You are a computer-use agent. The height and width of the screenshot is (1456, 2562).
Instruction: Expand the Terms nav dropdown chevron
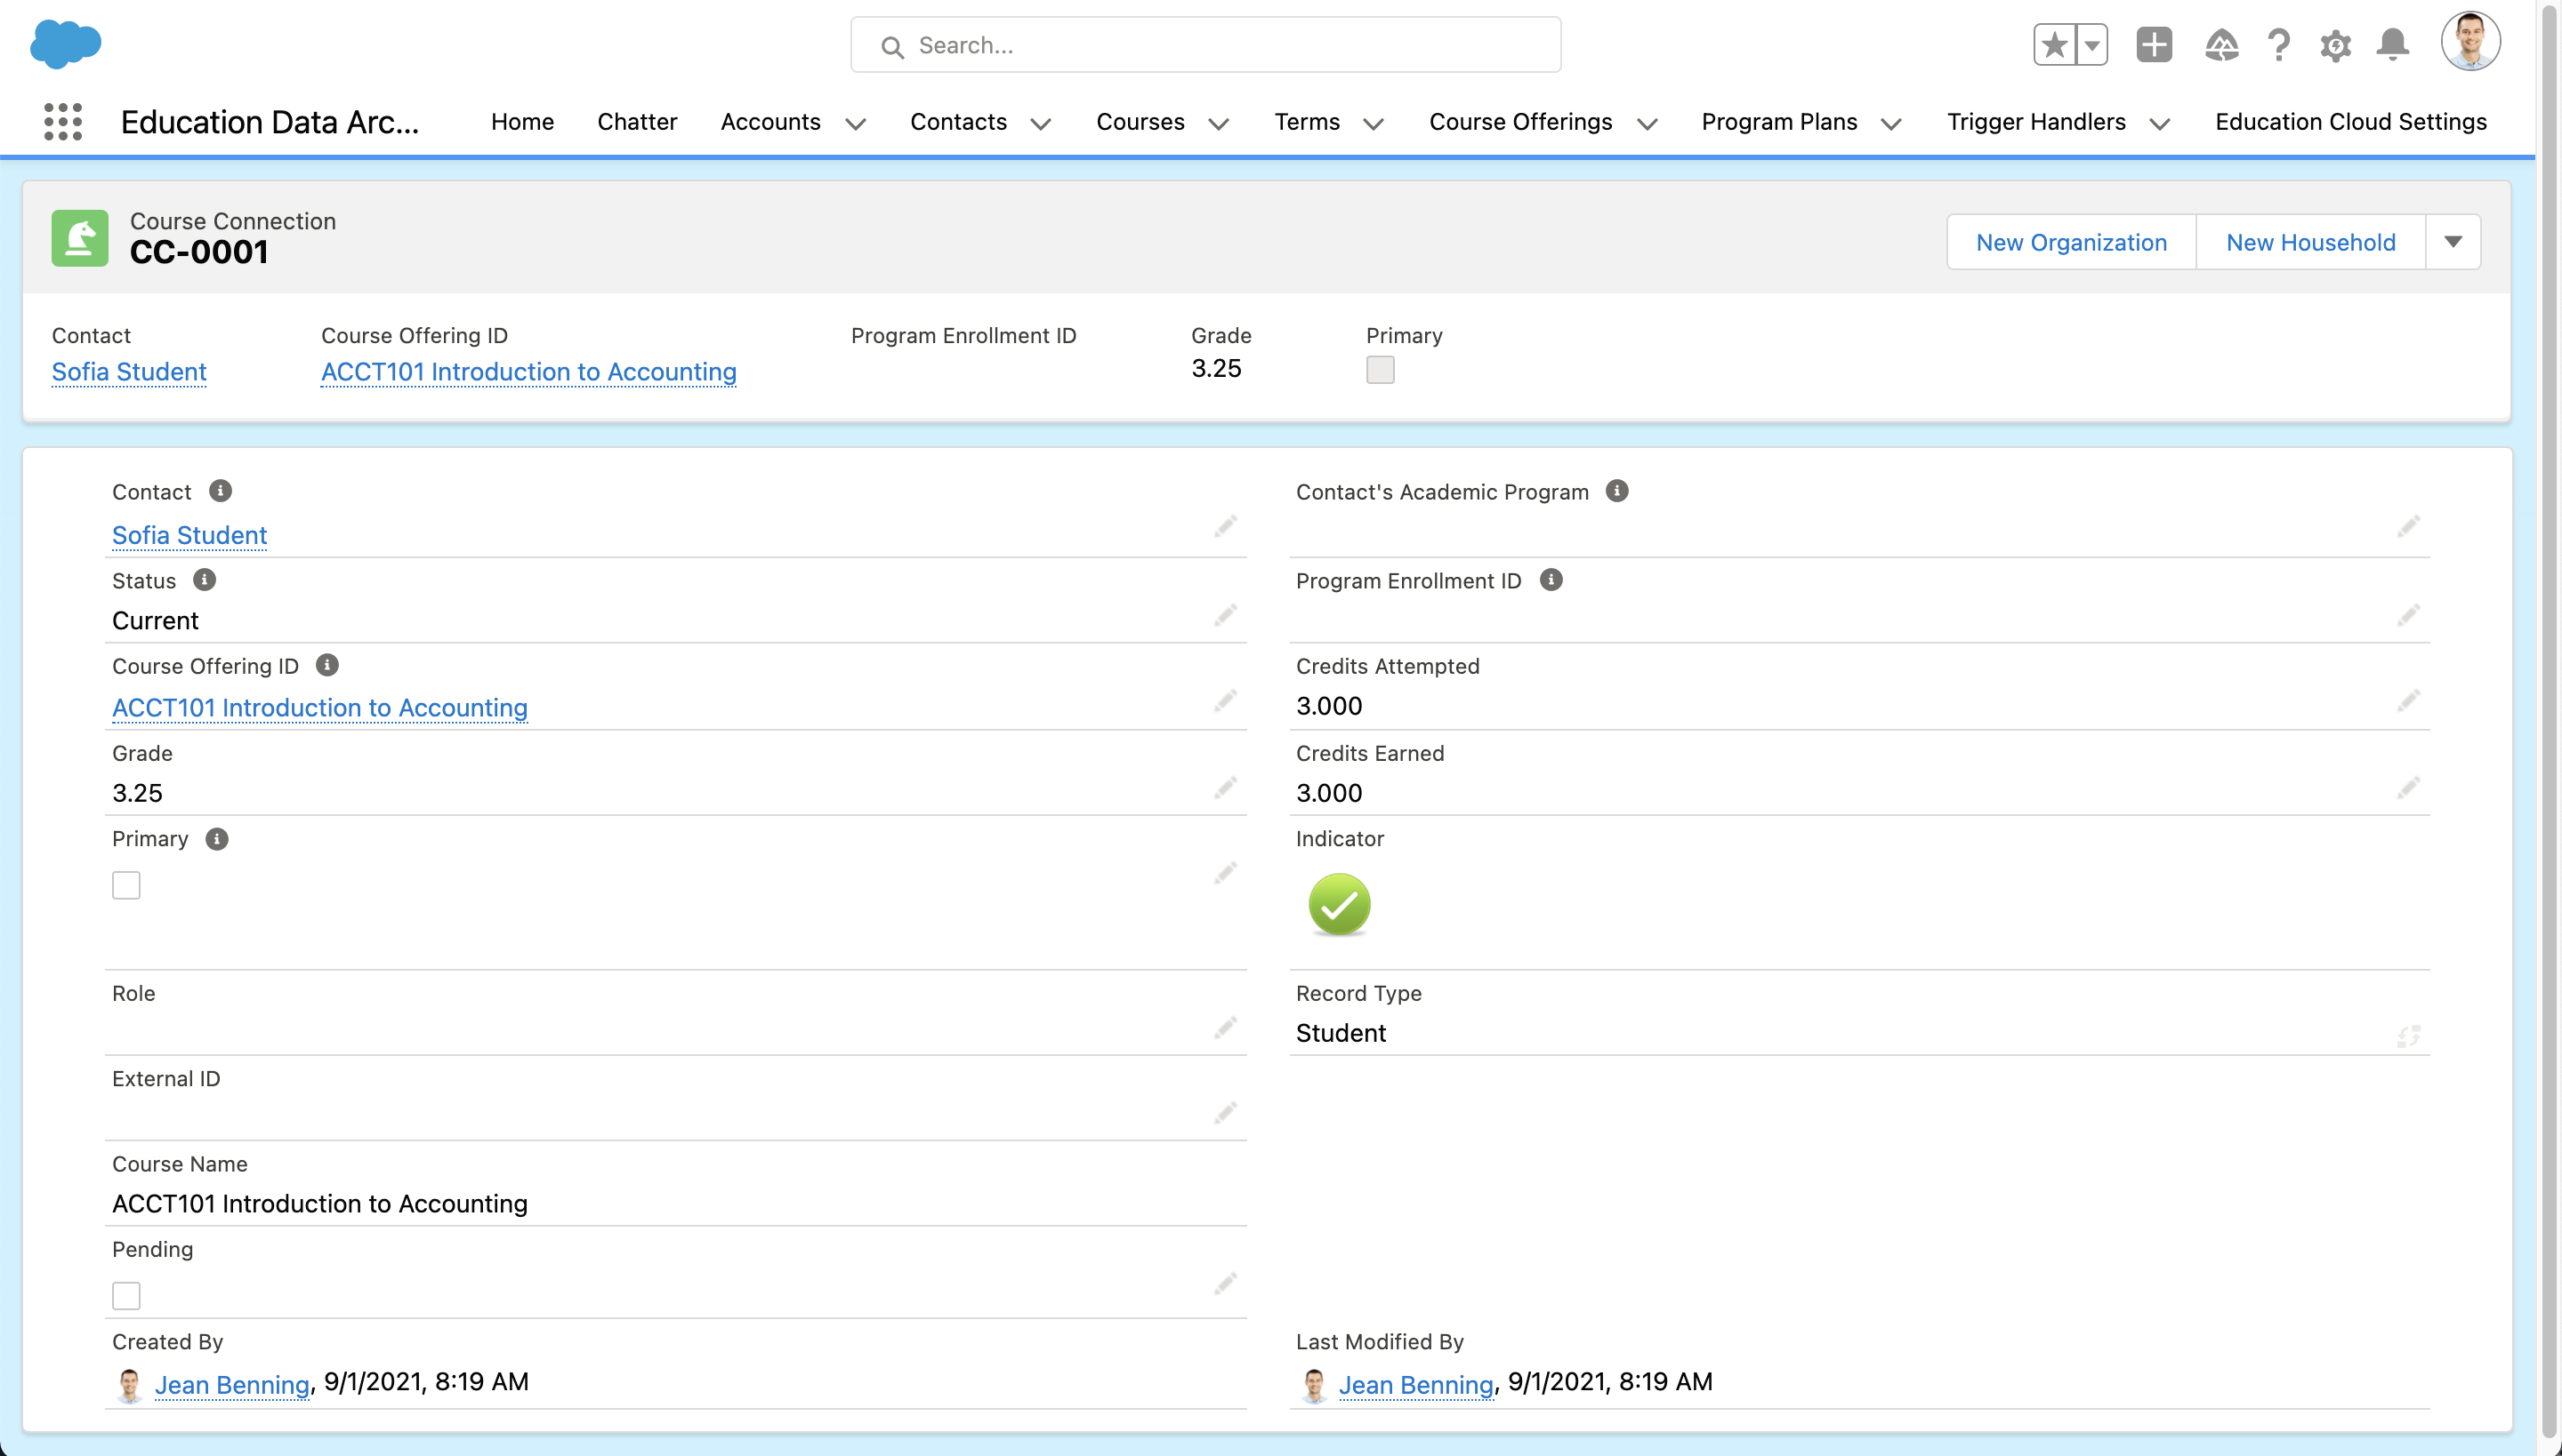[1374, 124]
